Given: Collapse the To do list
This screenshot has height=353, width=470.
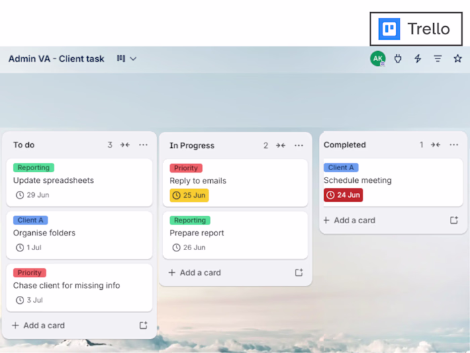Looking at the screenshot, I should pos(125,145).
